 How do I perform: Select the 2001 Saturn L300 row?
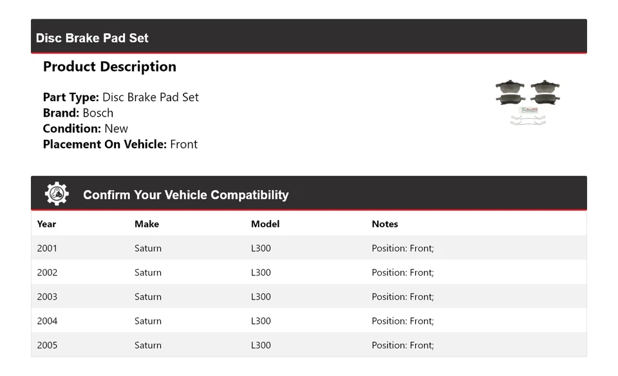308,249
